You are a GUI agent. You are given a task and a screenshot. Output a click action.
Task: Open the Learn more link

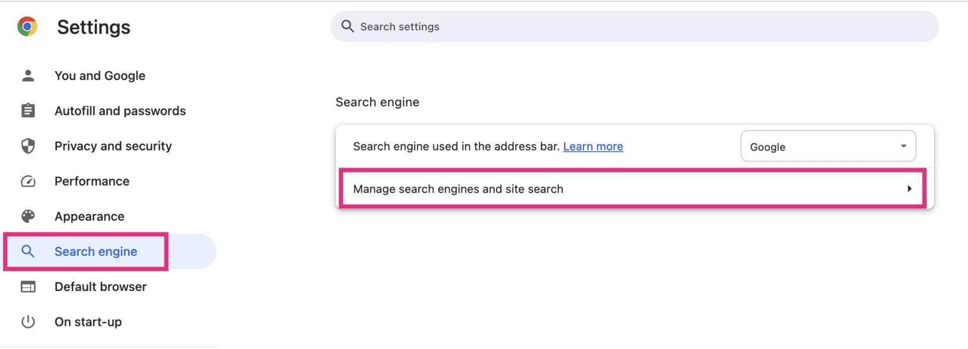point(593,146)
